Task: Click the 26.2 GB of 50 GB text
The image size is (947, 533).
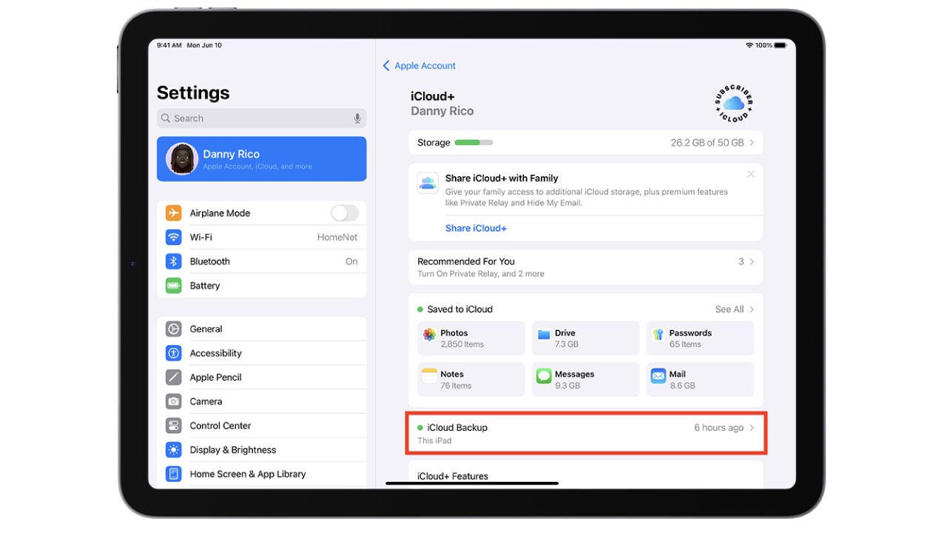Action: (707, 142)
